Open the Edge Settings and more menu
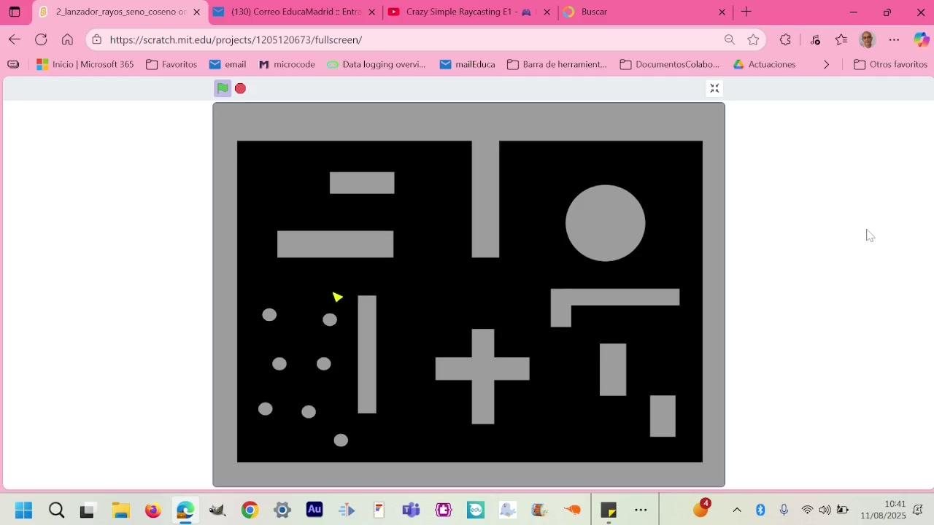 [894, 39]
